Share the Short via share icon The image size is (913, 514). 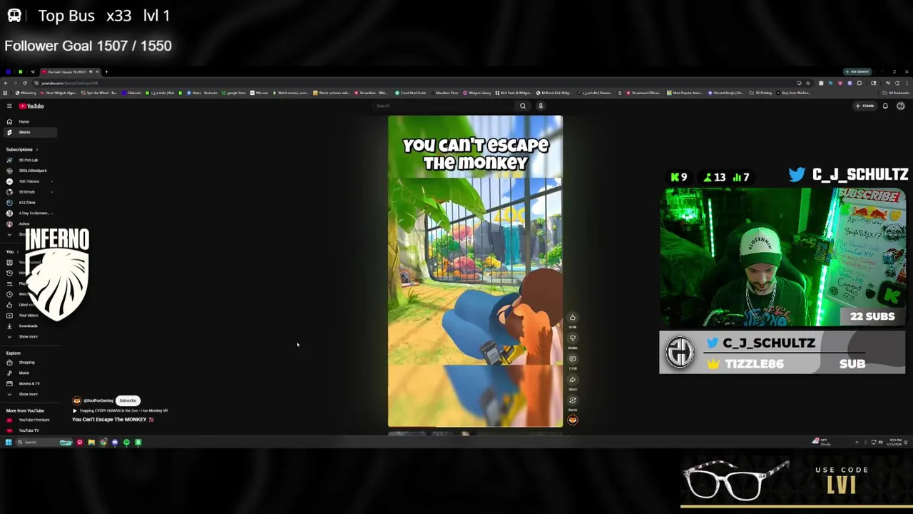572,380
